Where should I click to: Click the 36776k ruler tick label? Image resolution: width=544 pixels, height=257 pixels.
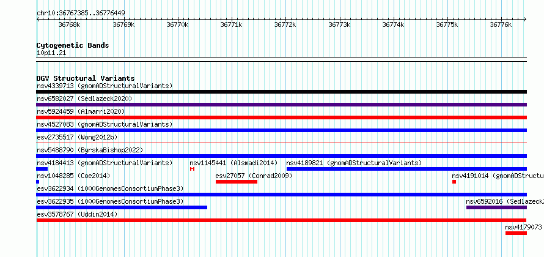click(x=501, y=24)
